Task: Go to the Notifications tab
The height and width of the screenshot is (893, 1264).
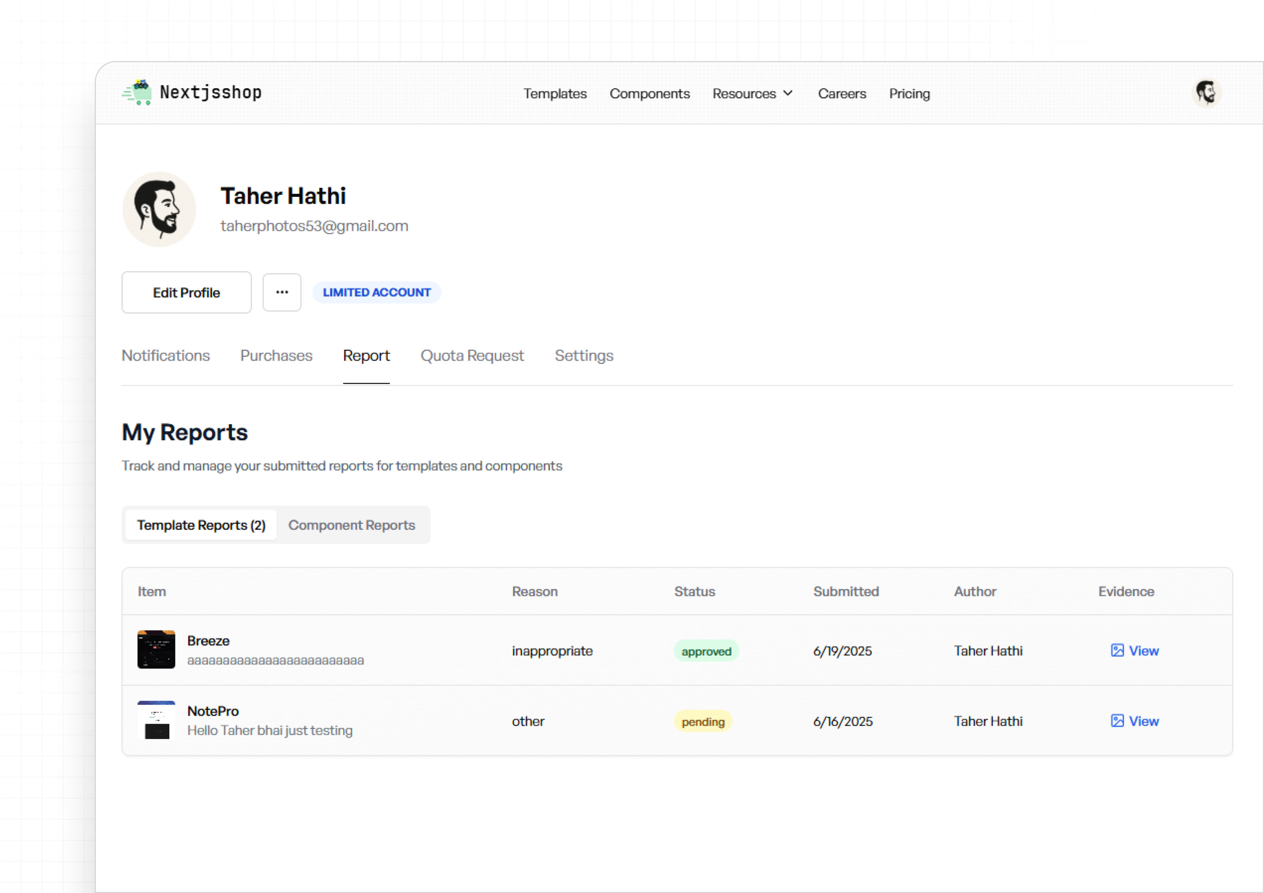Action: [x=166, y=355]
